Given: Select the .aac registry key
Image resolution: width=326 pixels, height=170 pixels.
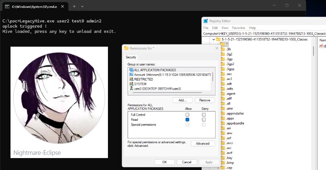Looking at the screenshot, I should 229,74.
